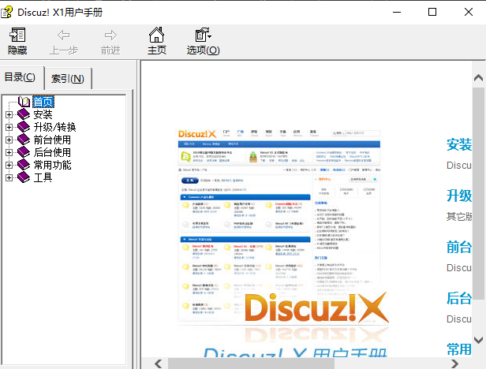Select the 目录(C) tab

click(x=21, y=77)
